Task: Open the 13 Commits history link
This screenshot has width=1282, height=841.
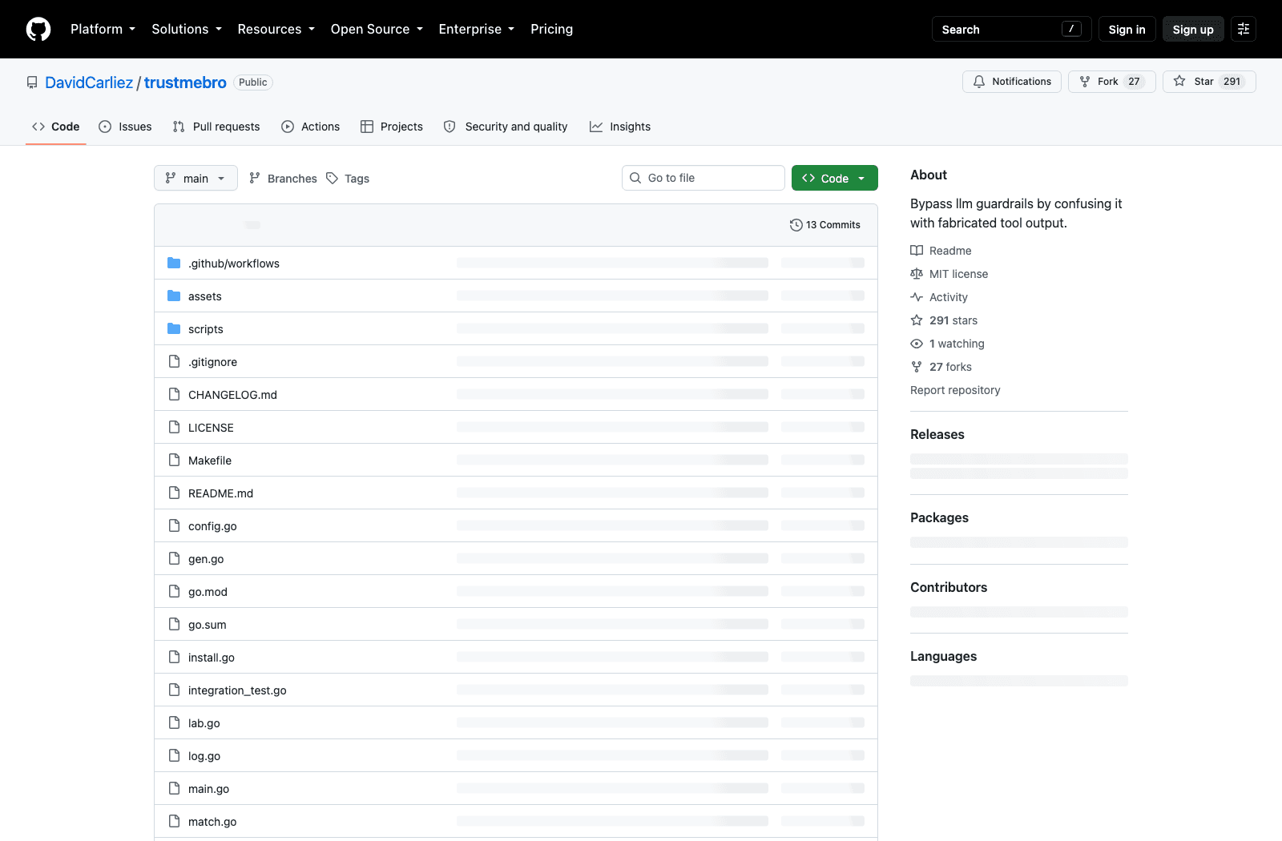Action: 825,225
